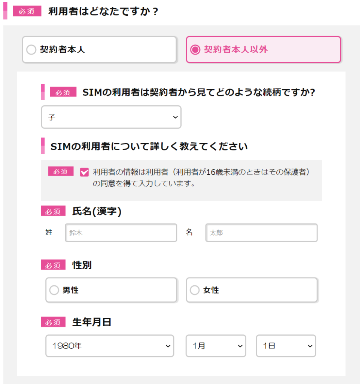This screenshot has width=362, height=384.
Task: Click the 必須 badge beside the 続柄 question
Action: 63,92
